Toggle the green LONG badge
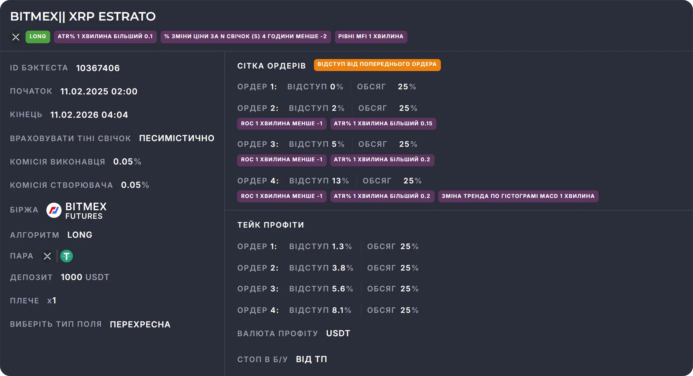This screenshot has width=693, height=376. pos(38,36)
